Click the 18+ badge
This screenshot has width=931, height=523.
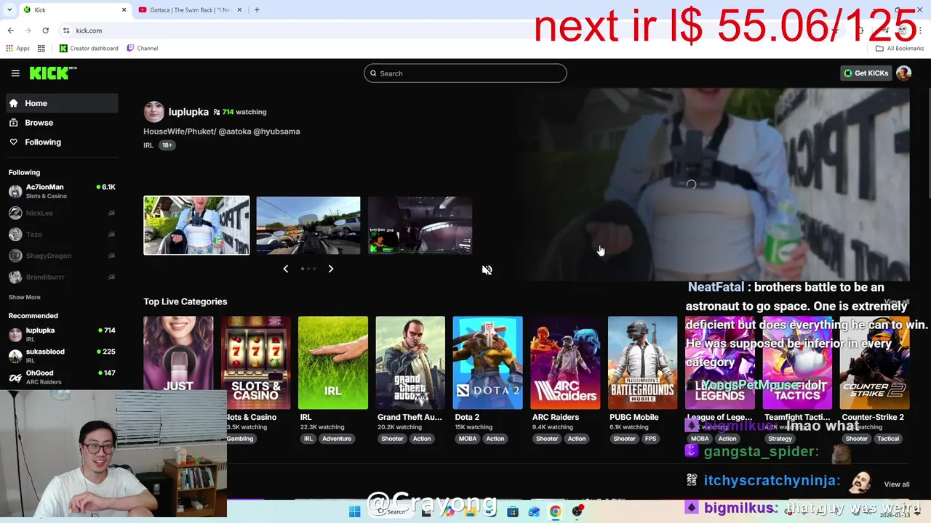(167, 145)
